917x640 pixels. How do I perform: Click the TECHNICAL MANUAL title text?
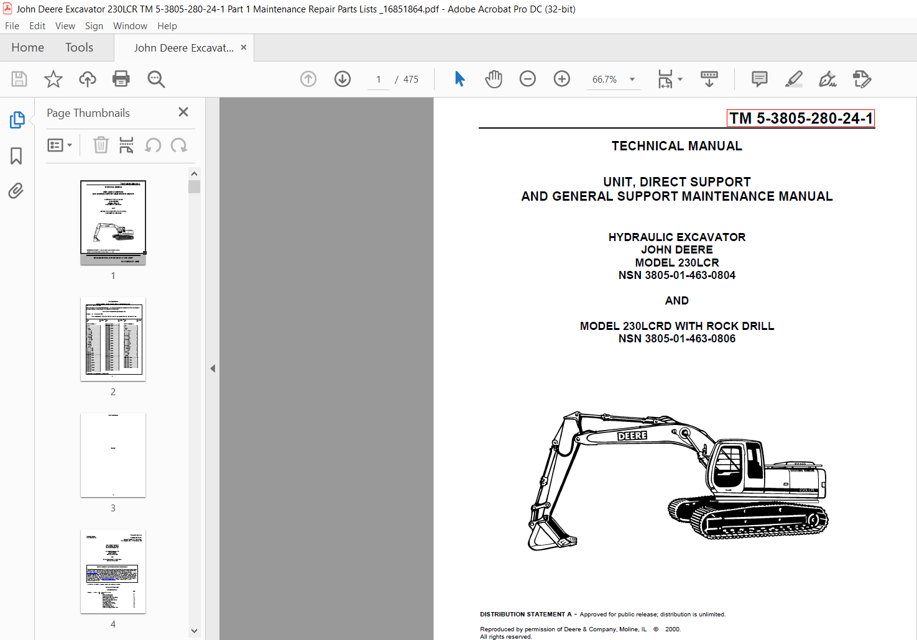(x=676, y=146)
